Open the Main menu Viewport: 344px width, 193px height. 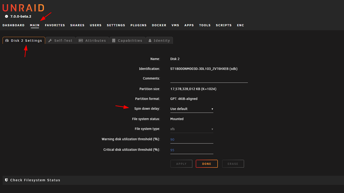tap(35, 25)
